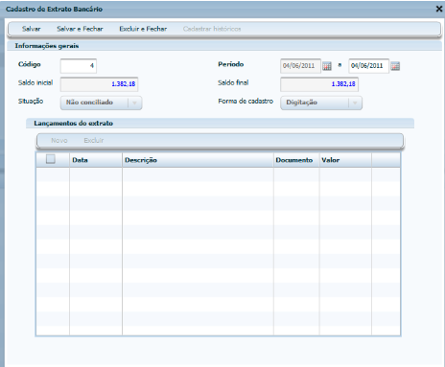Select Excluir e Fechar in the toolbar

coord(143,29)
